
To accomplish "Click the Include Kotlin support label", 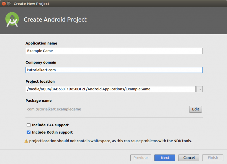I will (x=52, y=132).
